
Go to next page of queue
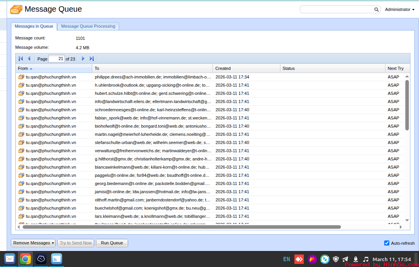[x=83, y=59]
